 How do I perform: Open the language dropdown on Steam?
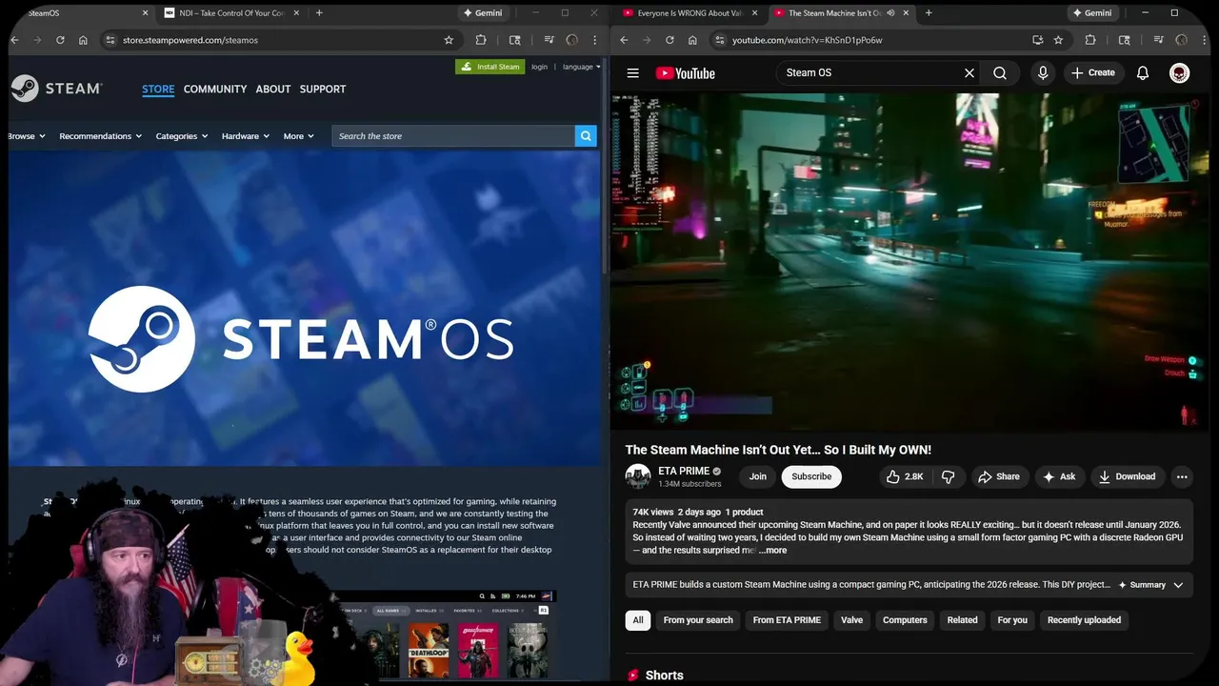coord(581,67)
